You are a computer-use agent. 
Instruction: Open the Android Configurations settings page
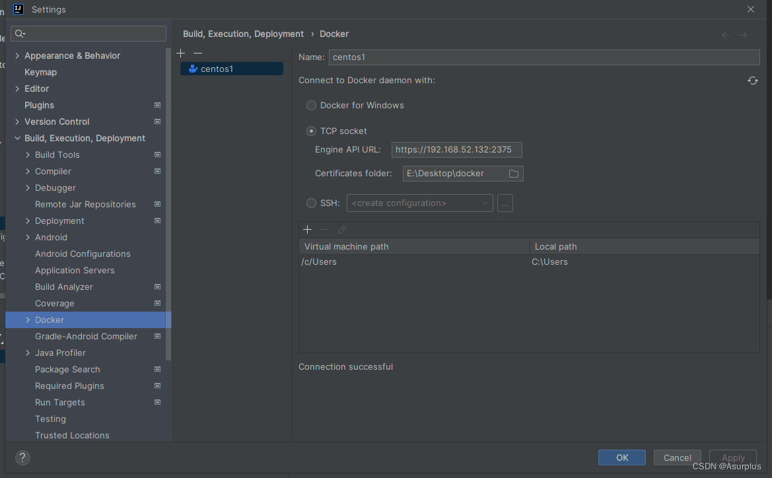point(83,254)
